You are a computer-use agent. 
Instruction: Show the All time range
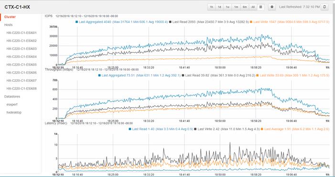pos(253,7)
